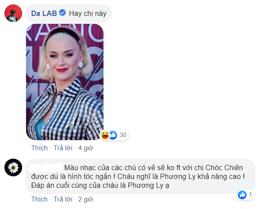Image resolution: width=274 pixels, height=209 pixels.
Task: View the 30 reactions count on Da LAB's comment
Action: point(123,135)
